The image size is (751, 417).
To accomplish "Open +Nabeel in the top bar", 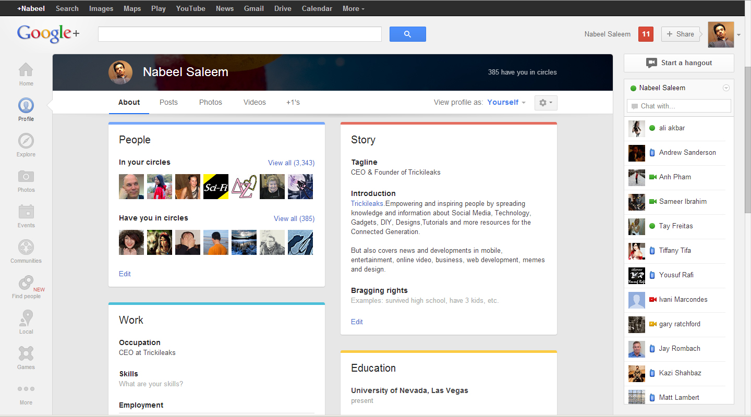I will [31, 8].
